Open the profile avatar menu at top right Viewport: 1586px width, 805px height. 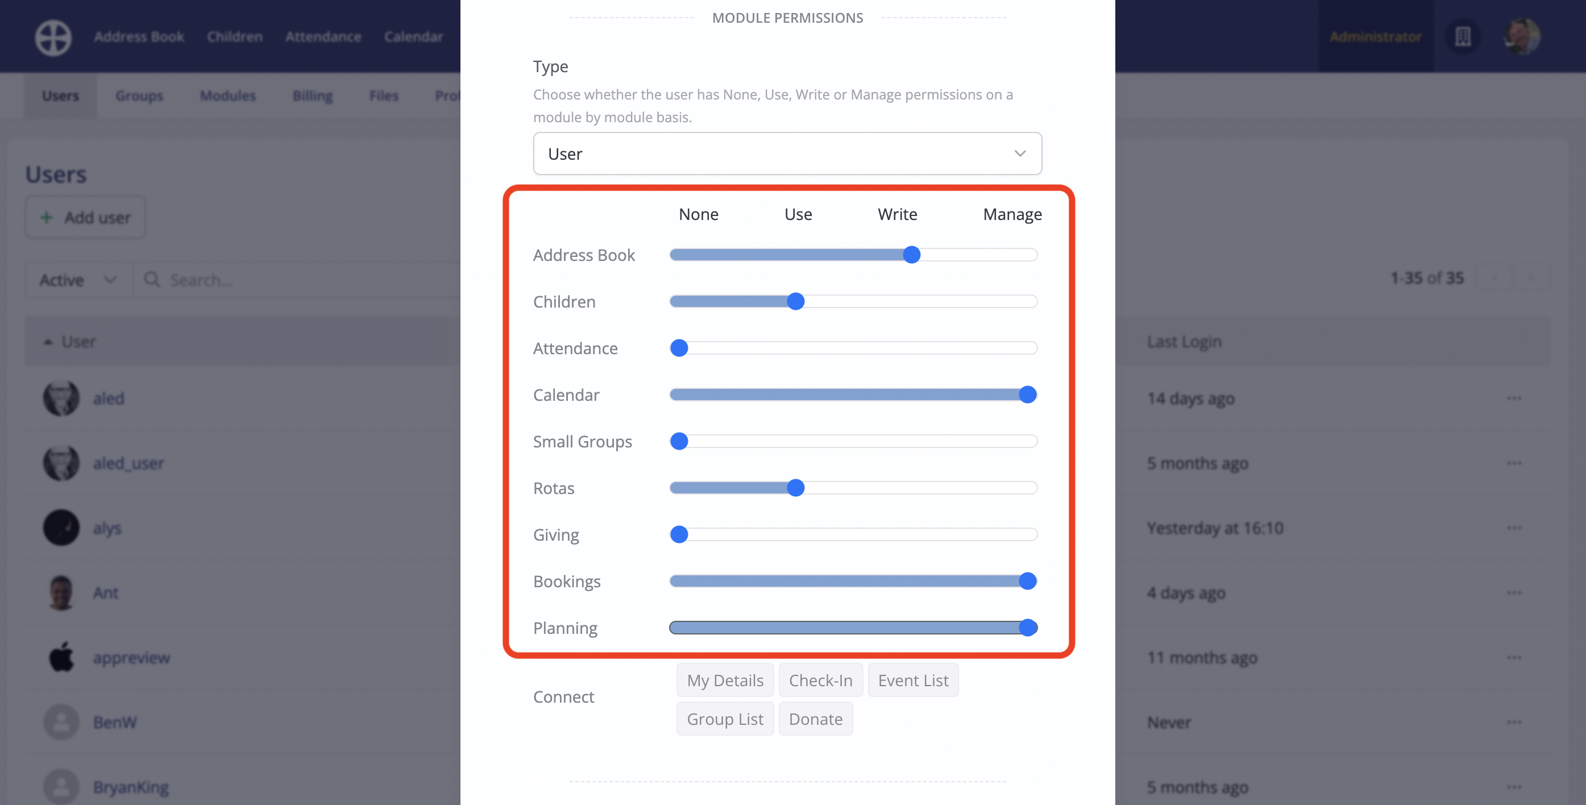click(x=1524, y=37)
